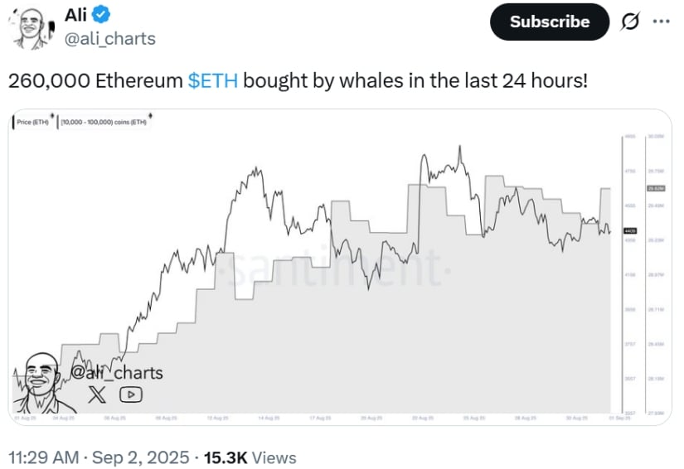Click the gray 29.62M whale holdings badge
Image resolution: width=684 pixels, height=469 pixels.
coord(656,188)
